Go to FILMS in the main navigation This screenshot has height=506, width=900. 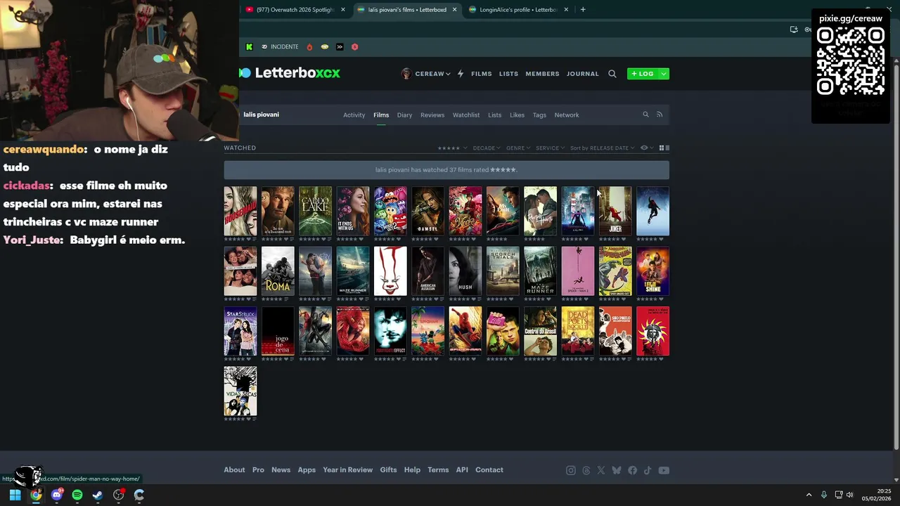tap(482, 74)
